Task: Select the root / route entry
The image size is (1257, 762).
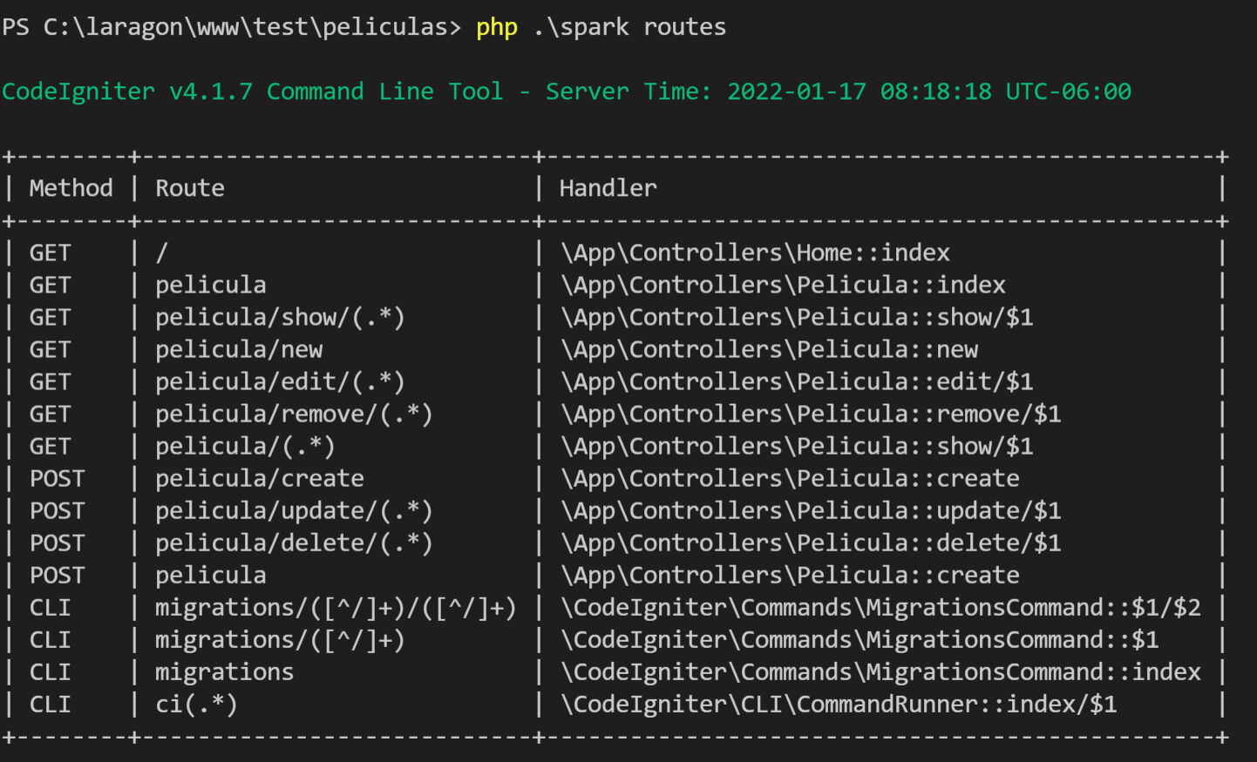Action: click(x=158, y=253)
